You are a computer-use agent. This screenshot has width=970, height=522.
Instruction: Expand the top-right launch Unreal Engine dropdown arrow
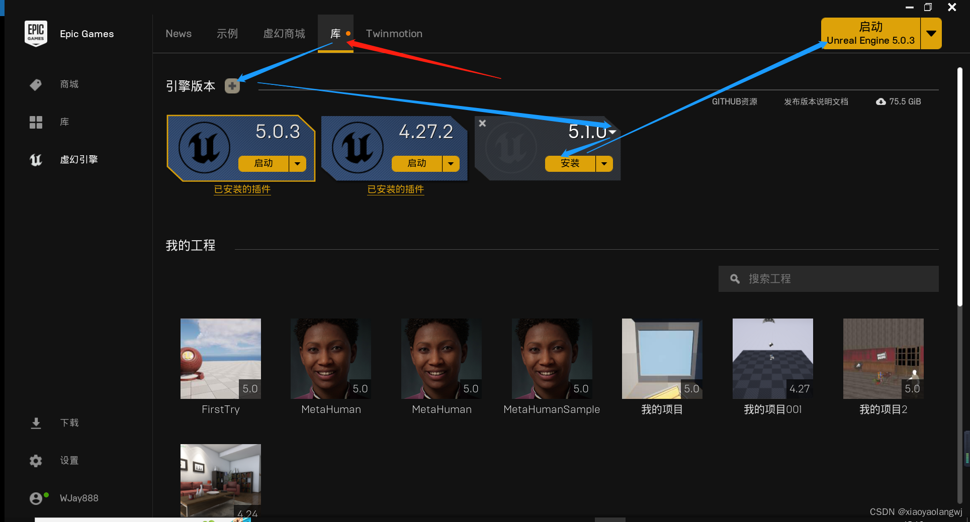[931, 34]
